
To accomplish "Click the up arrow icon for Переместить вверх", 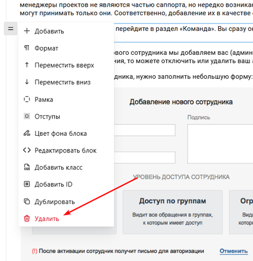I will [27, 65].
